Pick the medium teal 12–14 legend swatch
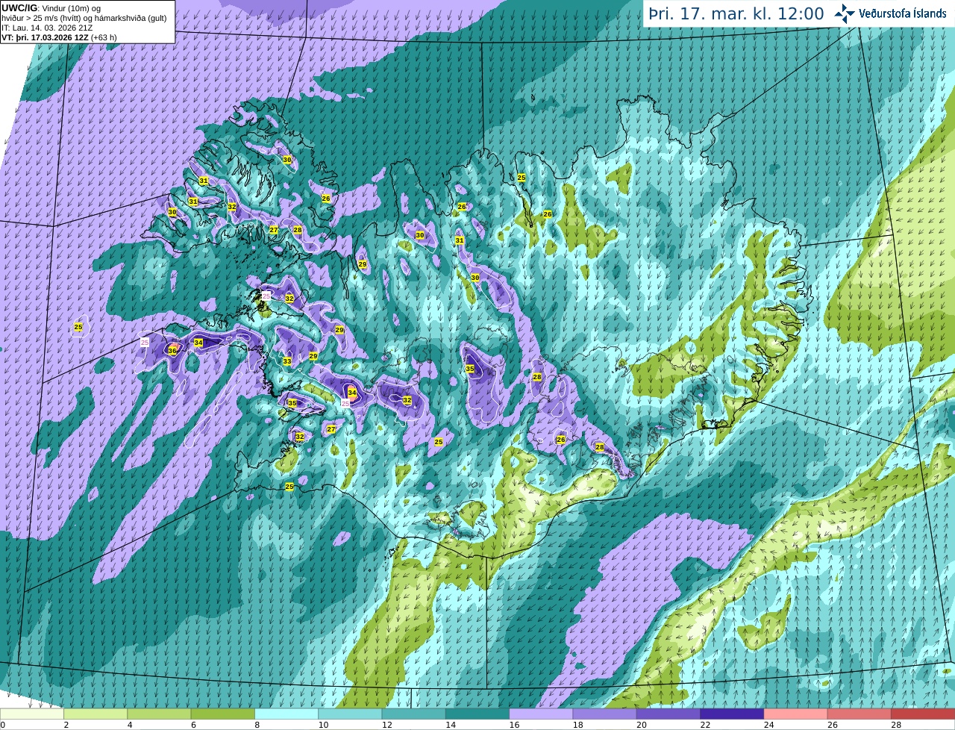 413,714
